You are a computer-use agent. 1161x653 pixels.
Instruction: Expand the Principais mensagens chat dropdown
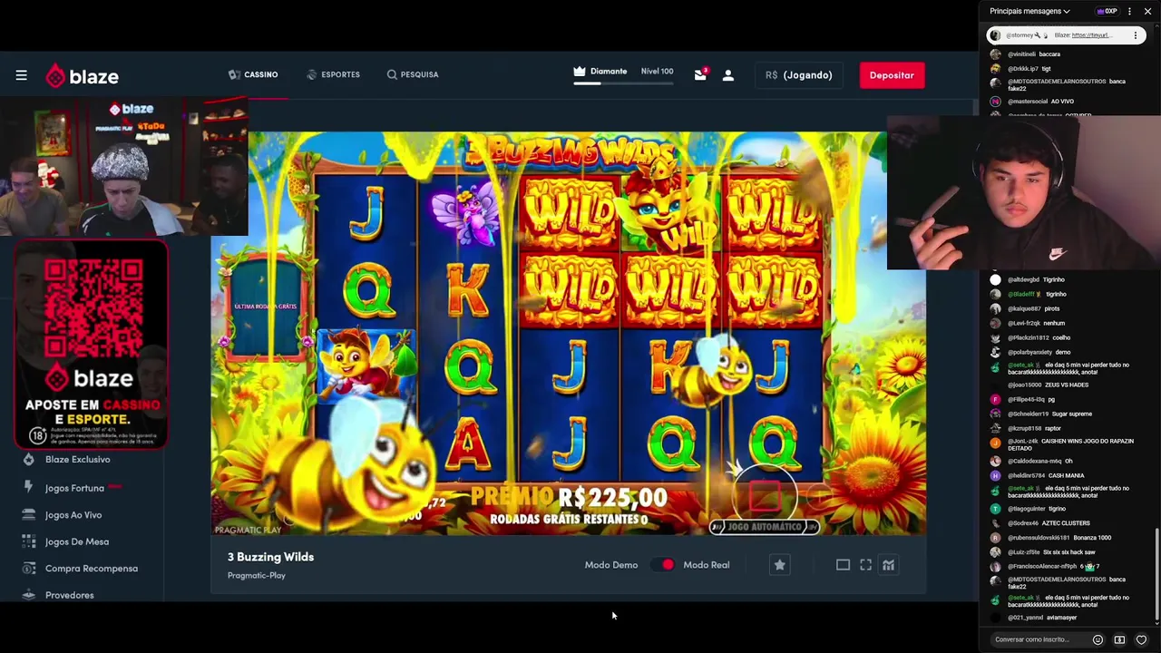1029,11
